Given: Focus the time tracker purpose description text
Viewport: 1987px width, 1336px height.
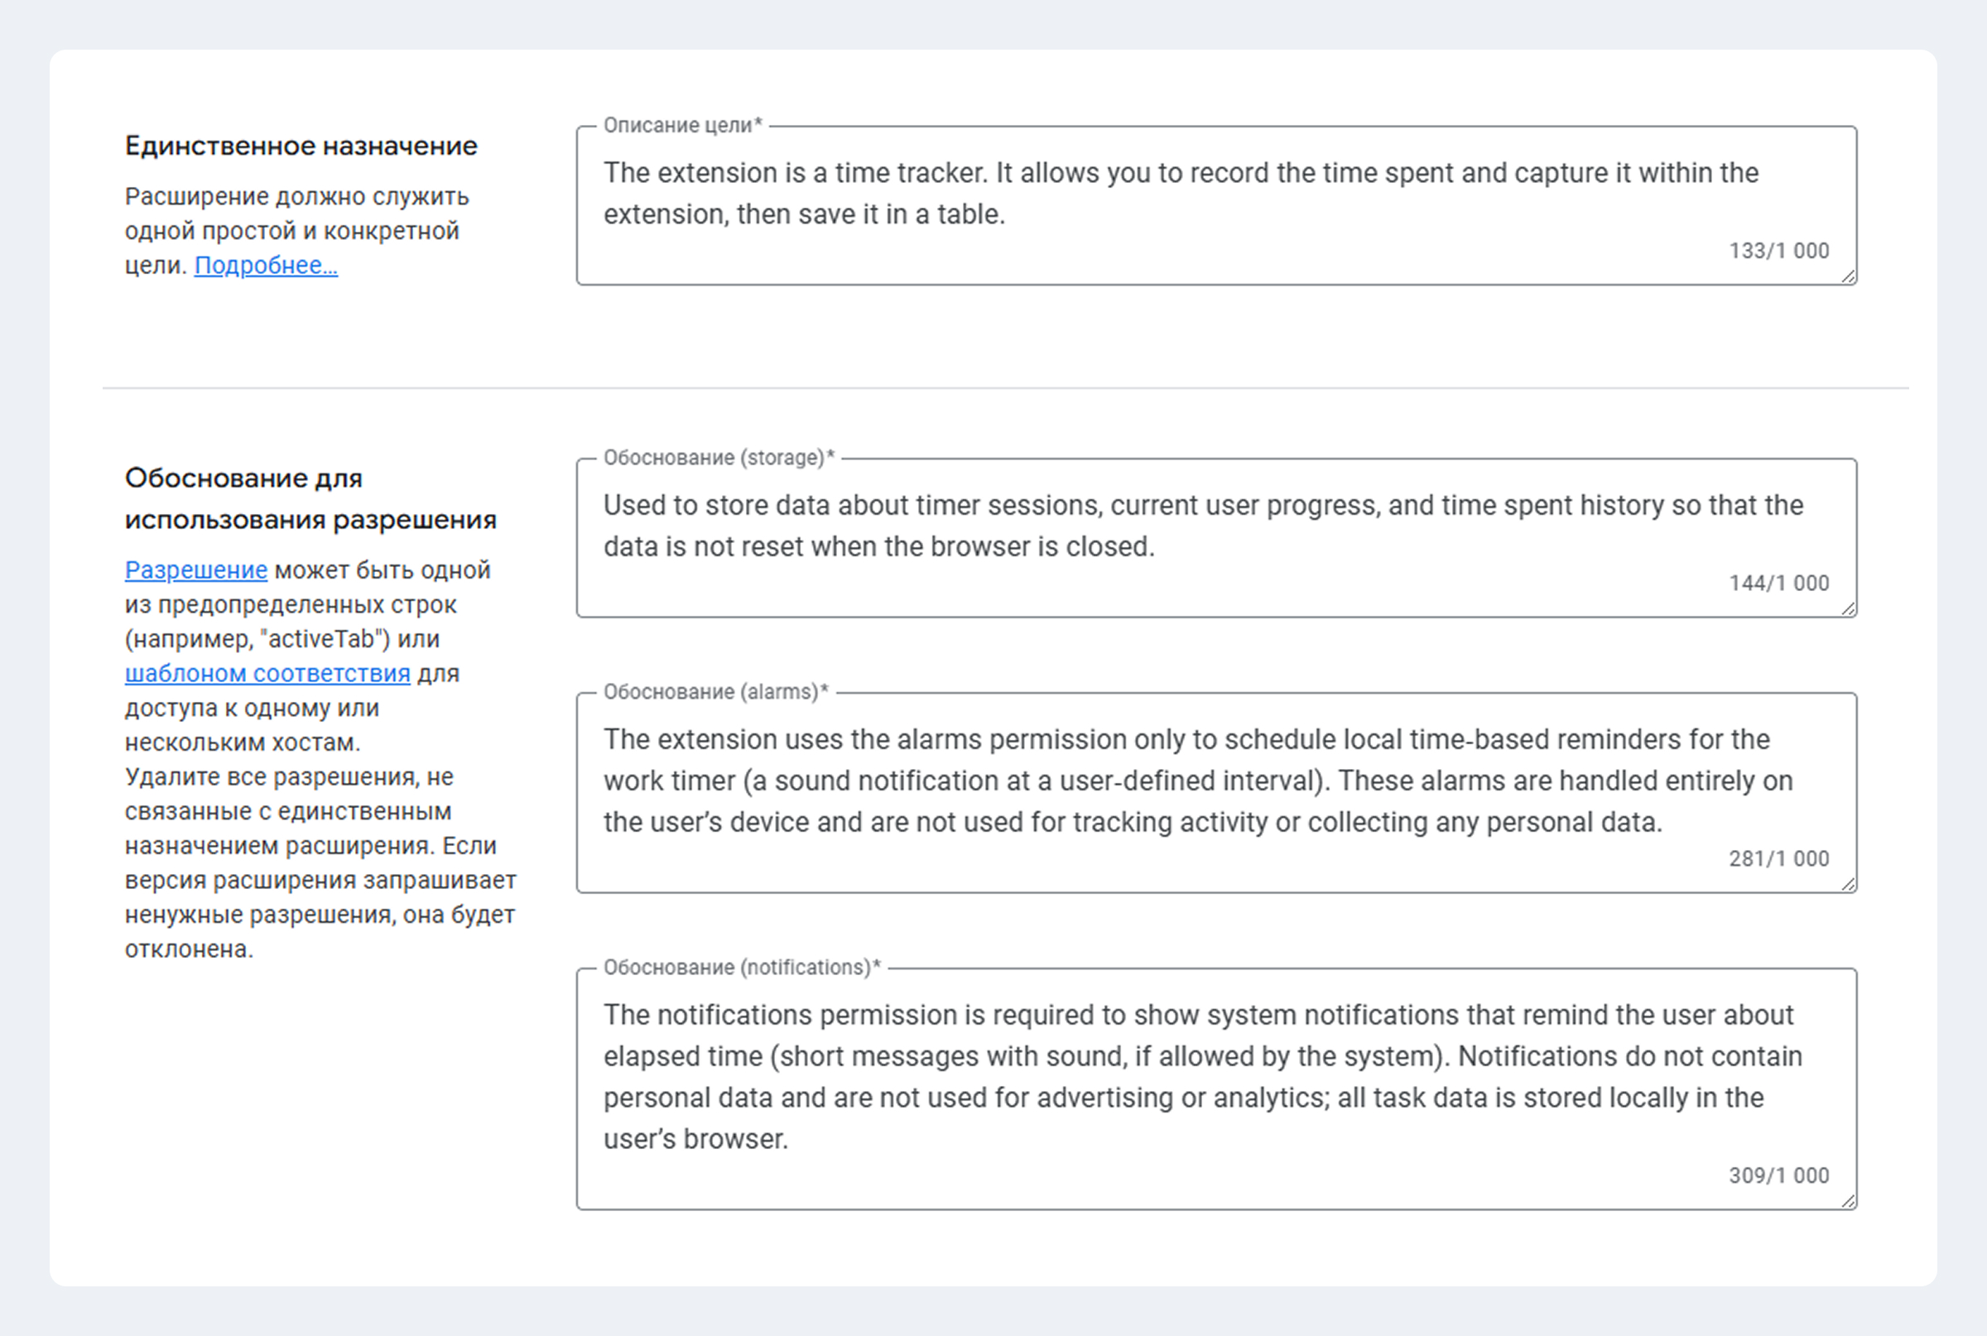Looking at the screenshot, I should coord(1181,194).
